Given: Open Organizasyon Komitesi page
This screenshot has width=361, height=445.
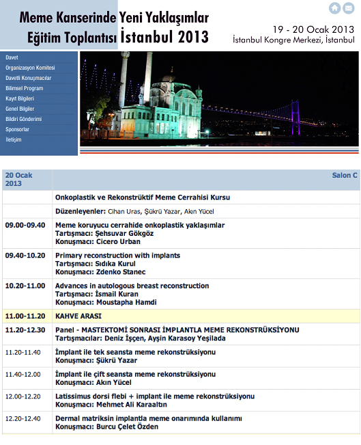Looking at the screenshot, I should 30,68.
